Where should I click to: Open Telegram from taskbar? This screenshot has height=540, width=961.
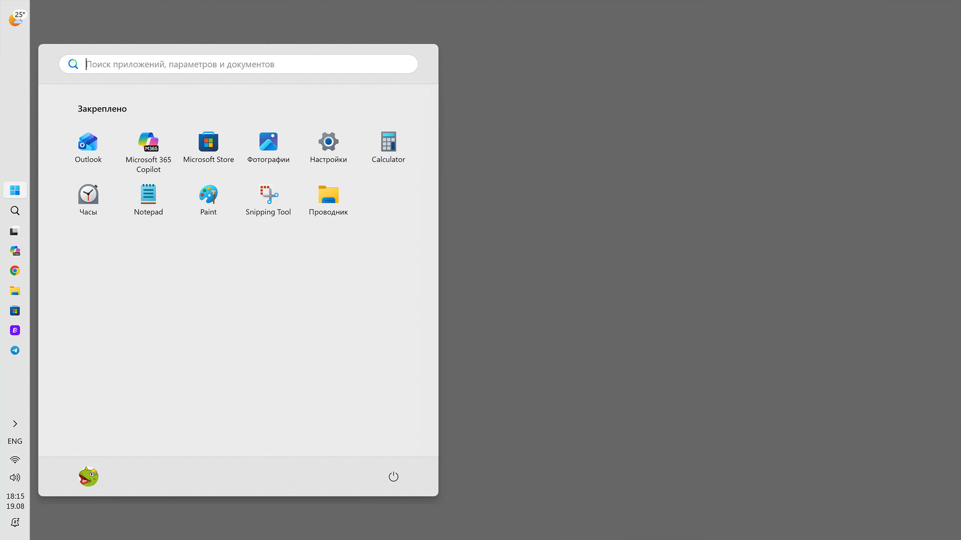coord(15,350)
